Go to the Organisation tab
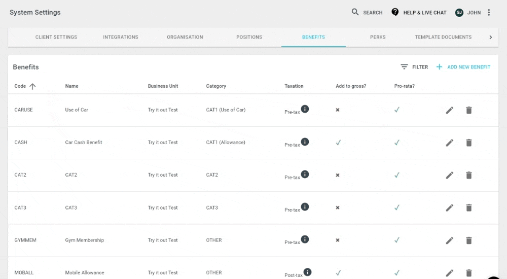The width and height of the screenshot is (507, 279). (x=185, y=37)
